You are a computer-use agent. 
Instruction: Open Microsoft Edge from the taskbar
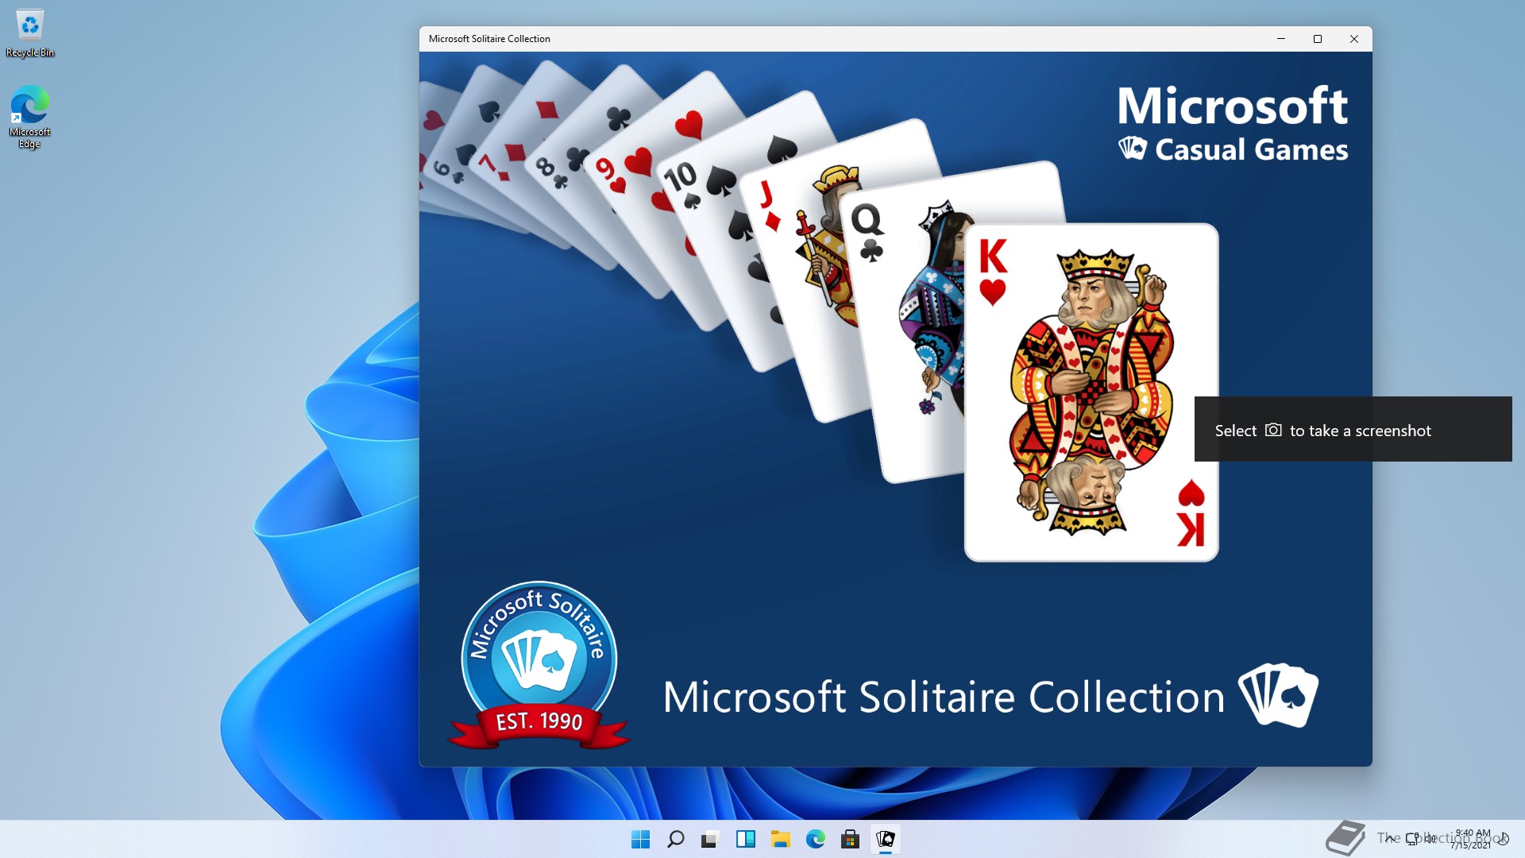[815, 839]
